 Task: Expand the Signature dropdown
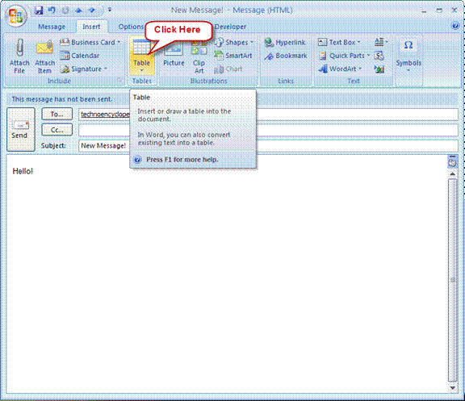[84, 69]
